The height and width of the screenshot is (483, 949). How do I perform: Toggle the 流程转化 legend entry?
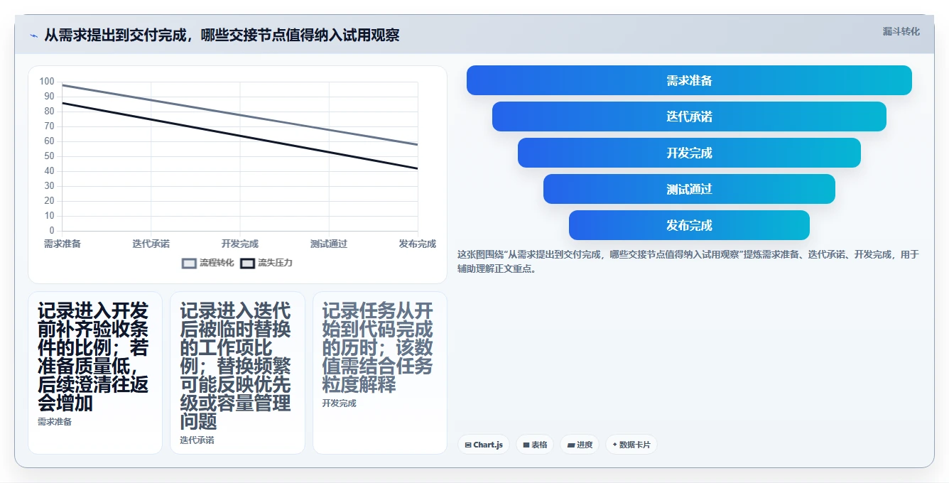tap(208, 263)
